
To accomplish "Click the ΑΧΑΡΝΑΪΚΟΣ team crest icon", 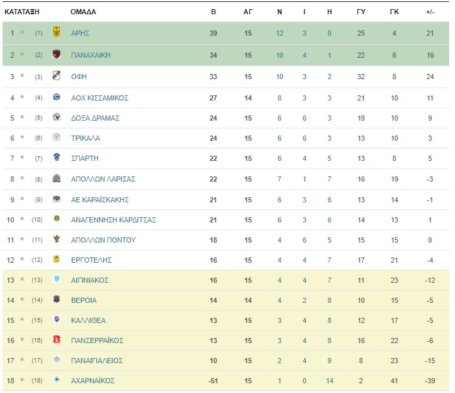I will point(56,379).
